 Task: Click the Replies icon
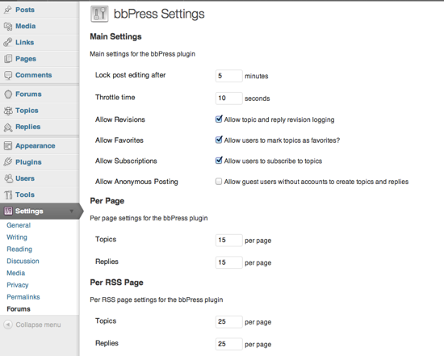pyautogui.click(x=8, y=128)
